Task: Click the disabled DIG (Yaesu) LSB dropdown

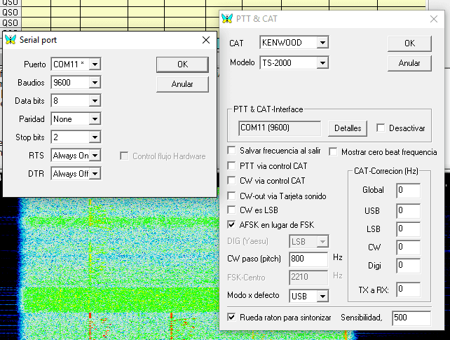Action: coord(309,242)
